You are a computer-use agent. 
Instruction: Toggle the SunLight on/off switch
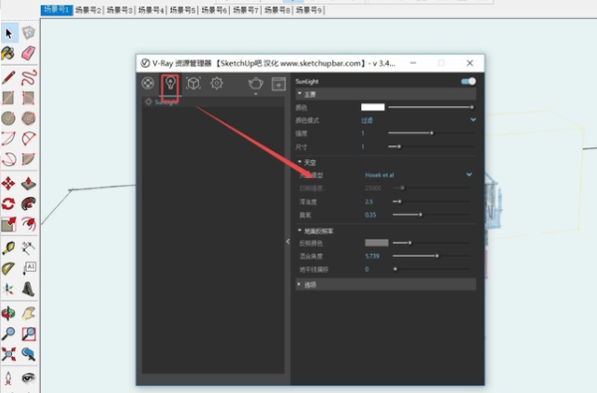point(469,82)
